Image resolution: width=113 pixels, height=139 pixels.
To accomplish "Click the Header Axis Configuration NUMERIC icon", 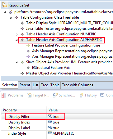I will 22,34.
